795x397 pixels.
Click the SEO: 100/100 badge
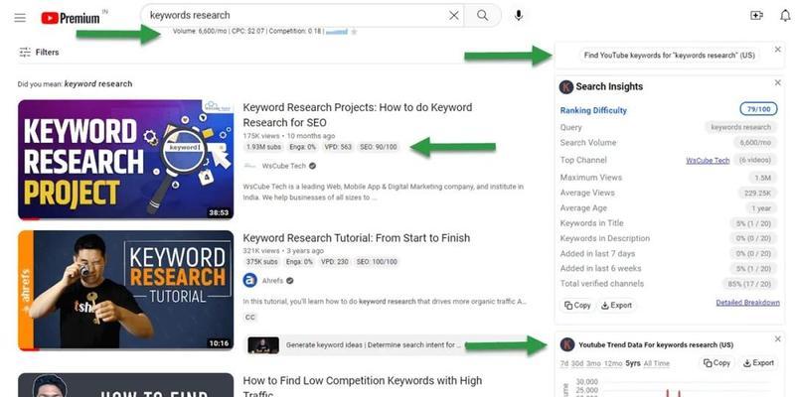[376, 262]
